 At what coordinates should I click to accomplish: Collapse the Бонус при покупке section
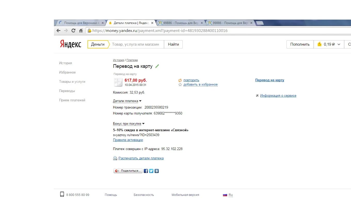coord(129,124)
